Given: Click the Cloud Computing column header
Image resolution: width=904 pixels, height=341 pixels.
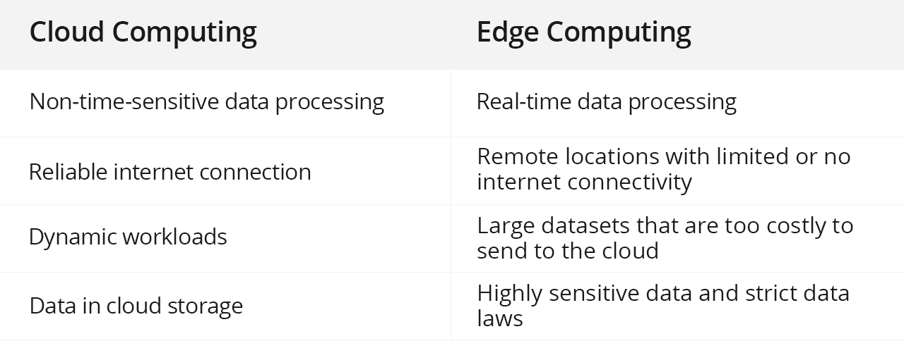Looking at the screenshot, I should pyautogui.click(x=143, y=32).
